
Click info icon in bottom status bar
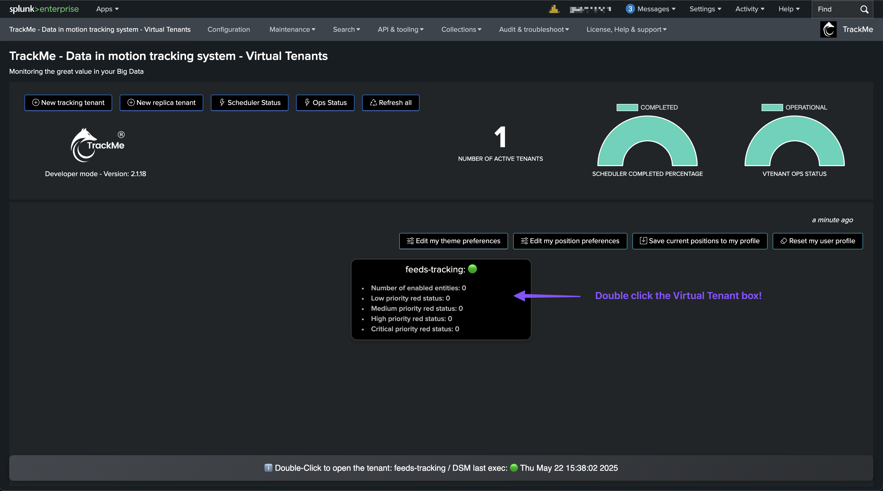click(268, 468)
